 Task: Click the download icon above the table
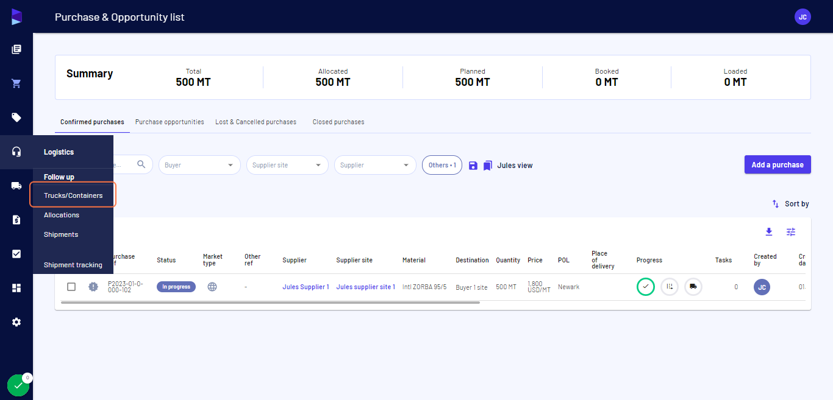pos(769,232)
